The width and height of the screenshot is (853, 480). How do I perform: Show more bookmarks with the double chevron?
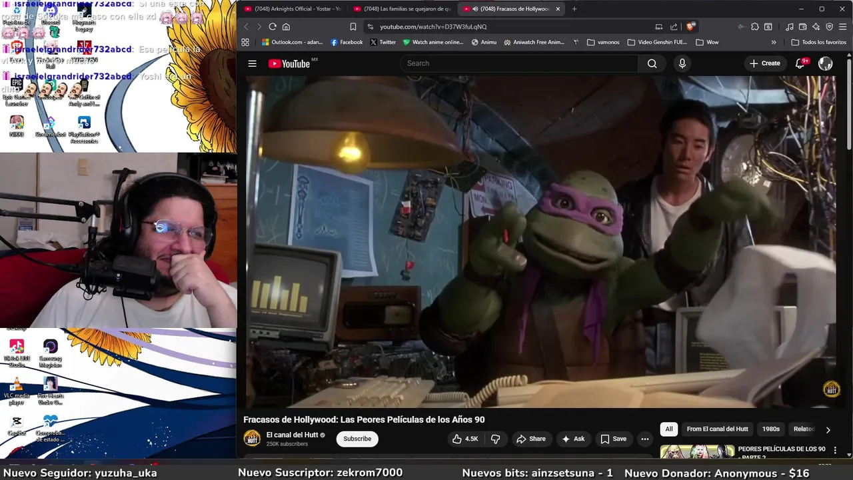[774, 42]
